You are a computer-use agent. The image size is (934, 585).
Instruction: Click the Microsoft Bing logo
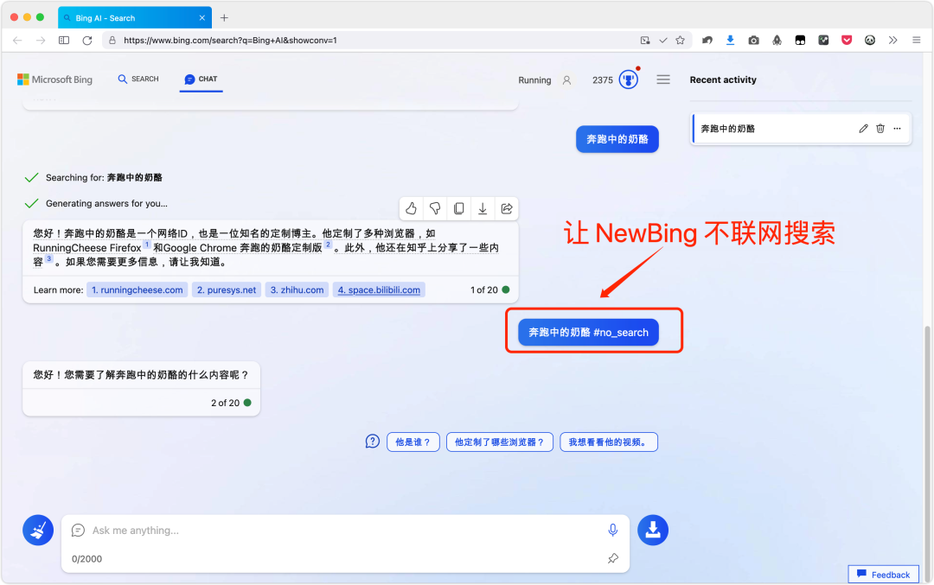point(54,79)
